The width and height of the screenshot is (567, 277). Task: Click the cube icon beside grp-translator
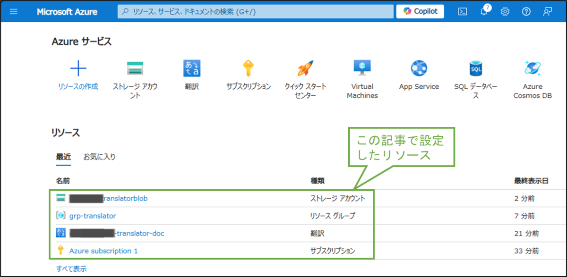point(60,216)
